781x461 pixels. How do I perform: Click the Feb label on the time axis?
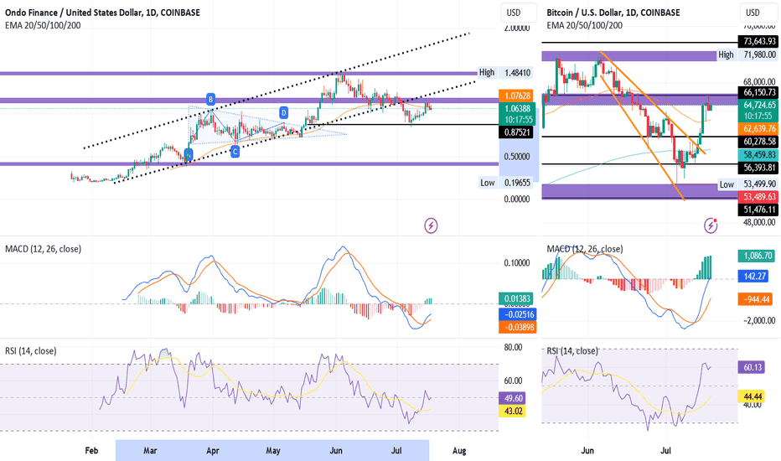coord(91,451)
